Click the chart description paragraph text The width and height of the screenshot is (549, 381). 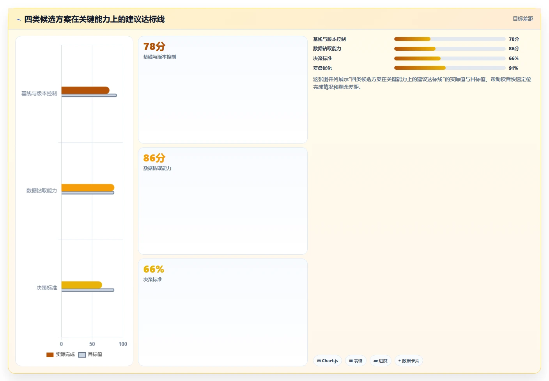[x=422, y=83]
